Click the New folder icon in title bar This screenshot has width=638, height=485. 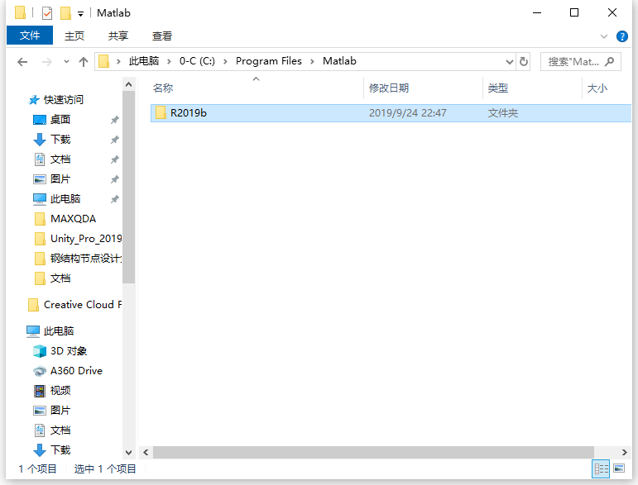click(65, 13)
